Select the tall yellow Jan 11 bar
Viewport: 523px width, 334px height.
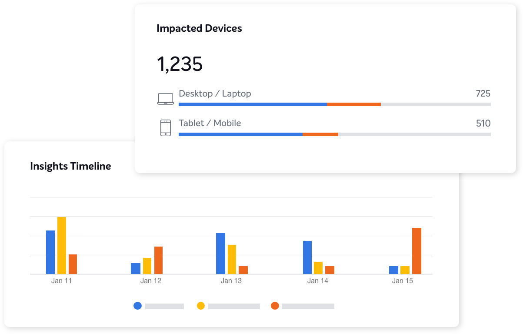pyautogui.click(x=62, y=245)
